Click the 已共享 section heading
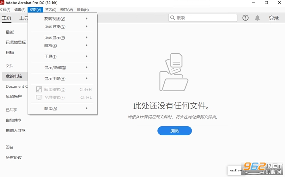Screen dimensions: 285x177 pos(11,110)
